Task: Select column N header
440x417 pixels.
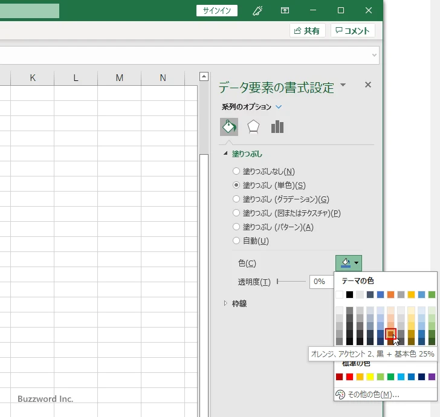Action: tap(163, 78)
